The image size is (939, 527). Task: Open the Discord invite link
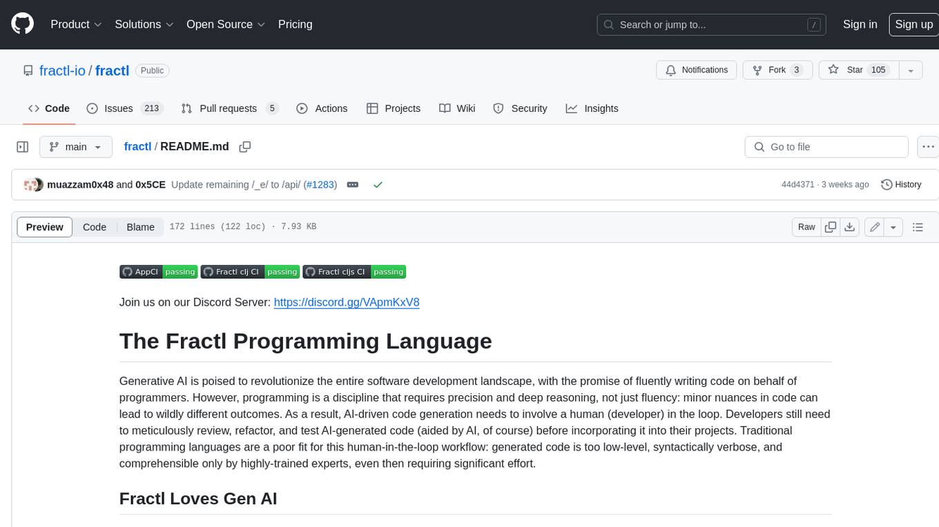[x=347, y=302]
